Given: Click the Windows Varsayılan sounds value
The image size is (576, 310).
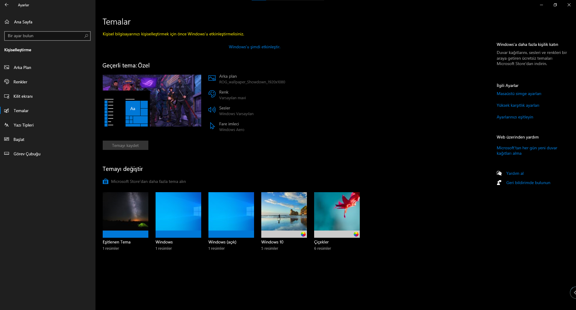Looking at the screenshot, I should (236, 114).
